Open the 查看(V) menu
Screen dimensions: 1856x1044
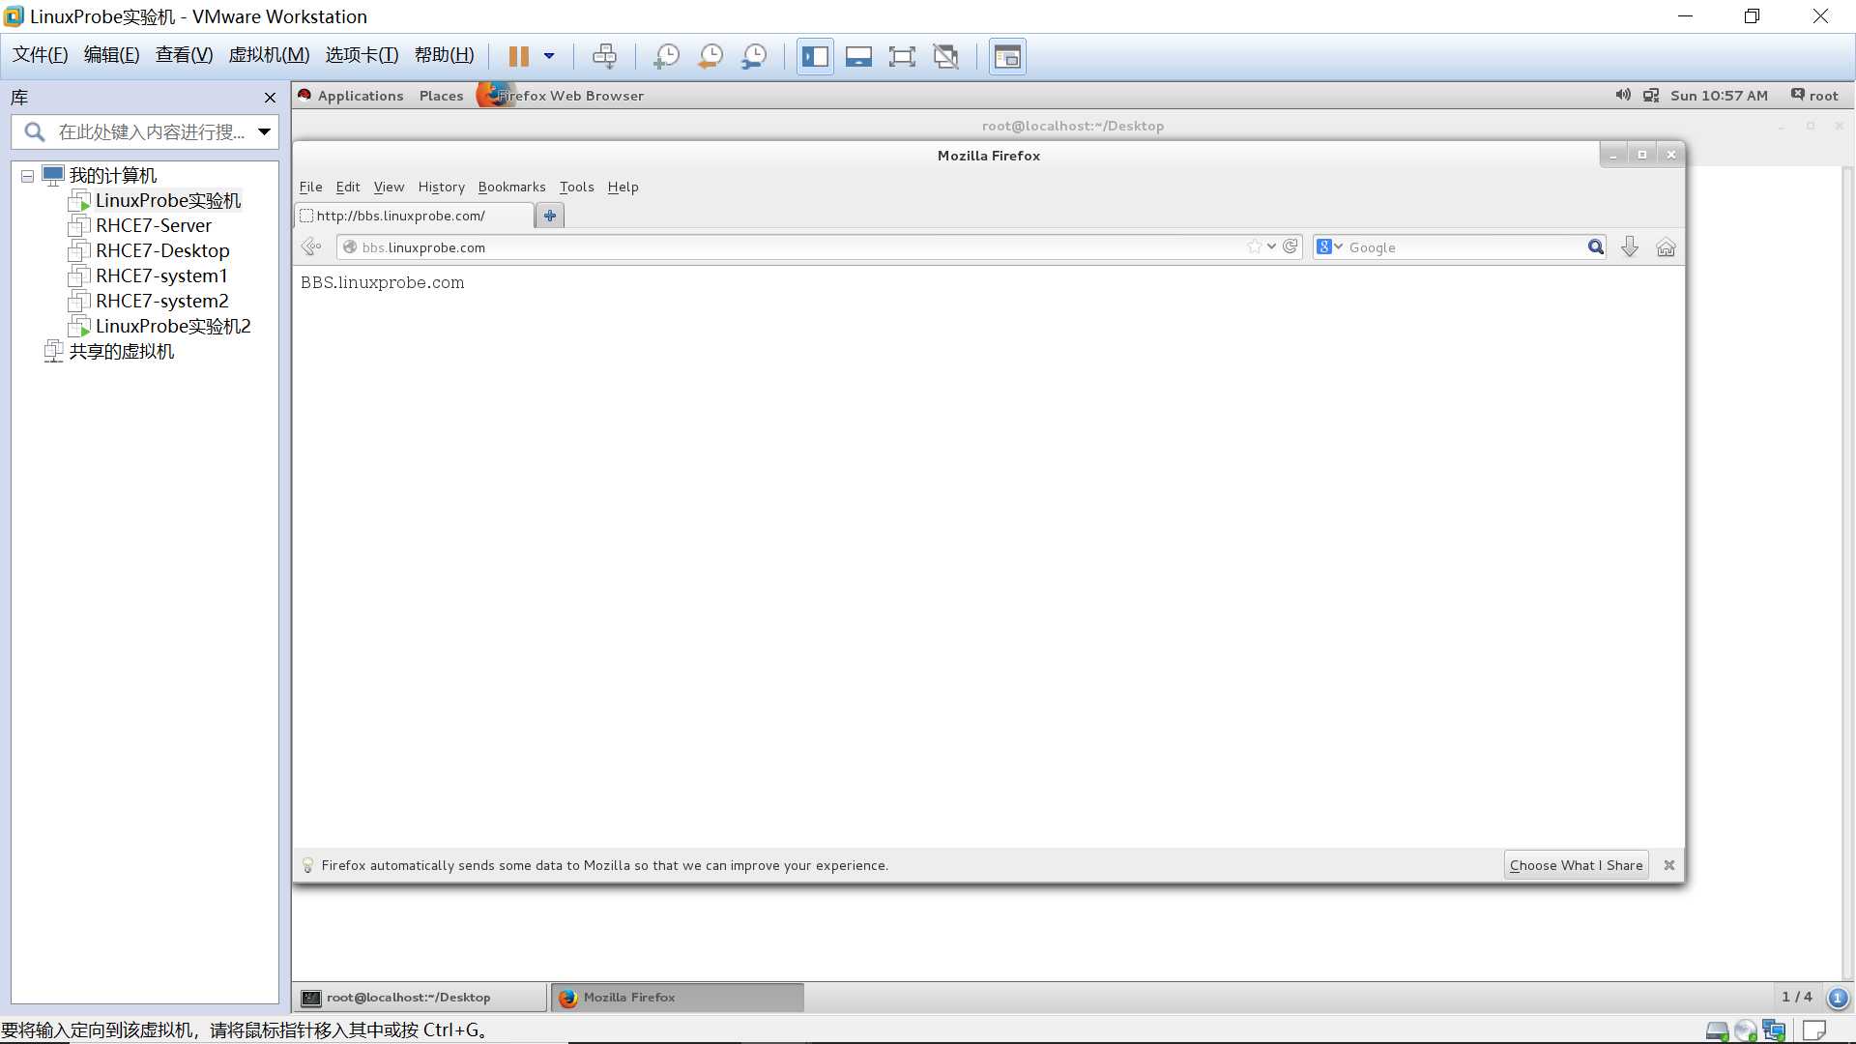[185, 55]
